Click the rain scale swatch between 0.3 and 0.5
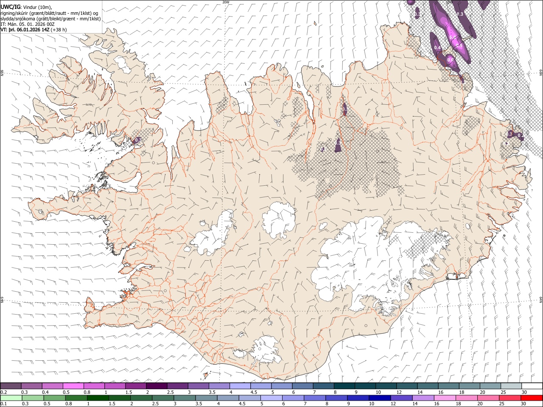This screenshot has height=407, width=543. click(32, 398)
